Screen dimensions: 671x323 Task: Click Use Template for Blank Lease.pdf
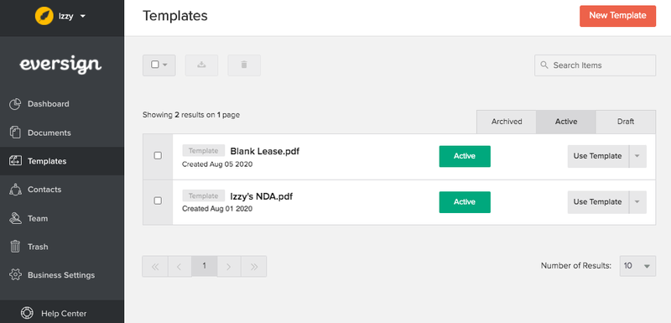(598, 156)
